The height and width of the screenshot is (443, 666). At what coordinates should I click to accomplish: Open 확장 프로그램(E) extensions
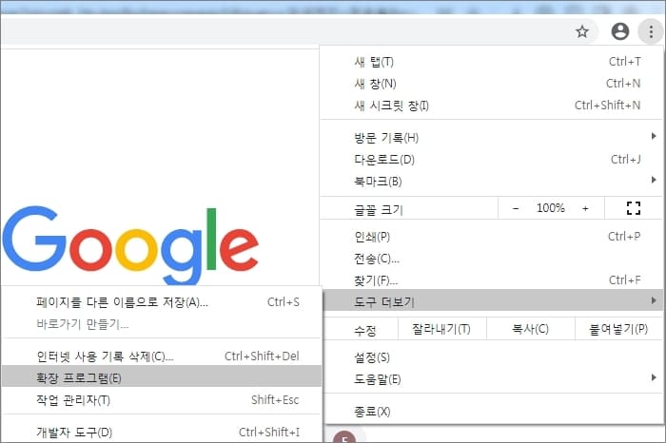[x=162, y=376]
